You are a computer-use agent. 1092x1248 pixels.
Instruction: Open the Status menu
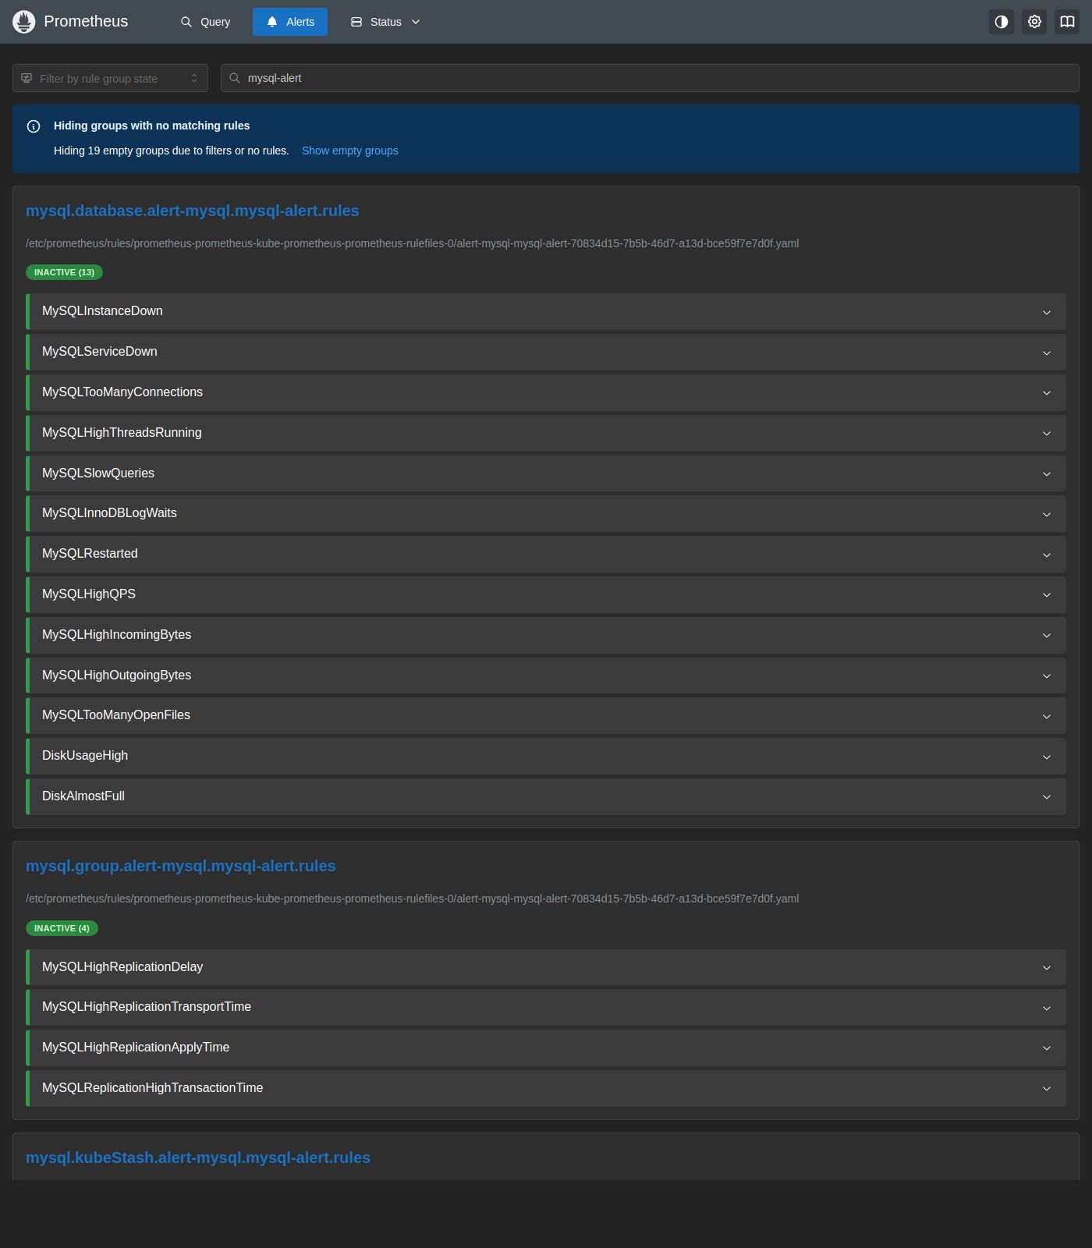pos(385,22)
